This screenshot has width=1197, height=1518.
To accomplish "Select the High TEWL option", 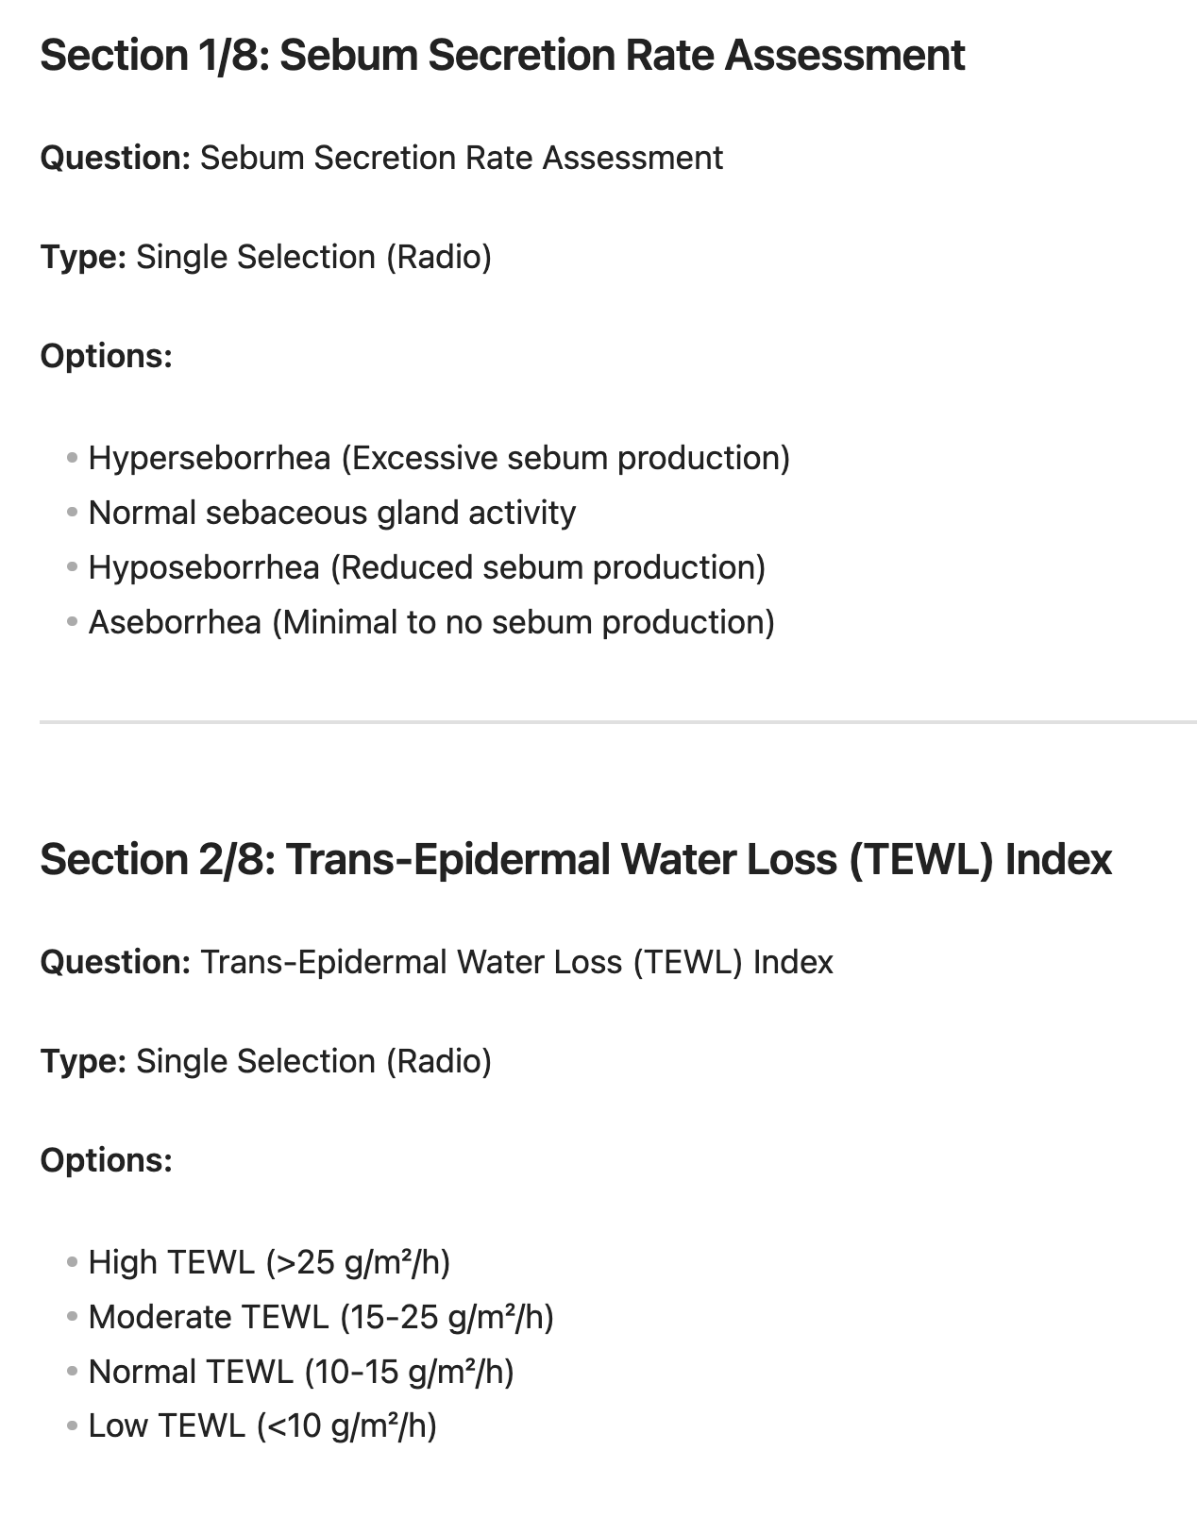I will 269,1262.
